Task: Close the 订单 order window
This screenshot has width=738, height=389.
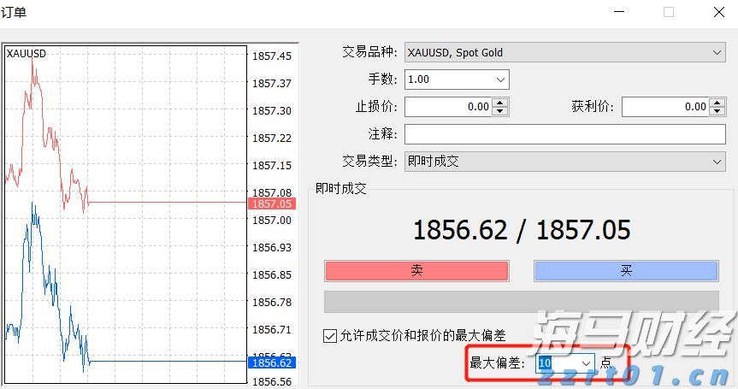Action: point(718,12)
